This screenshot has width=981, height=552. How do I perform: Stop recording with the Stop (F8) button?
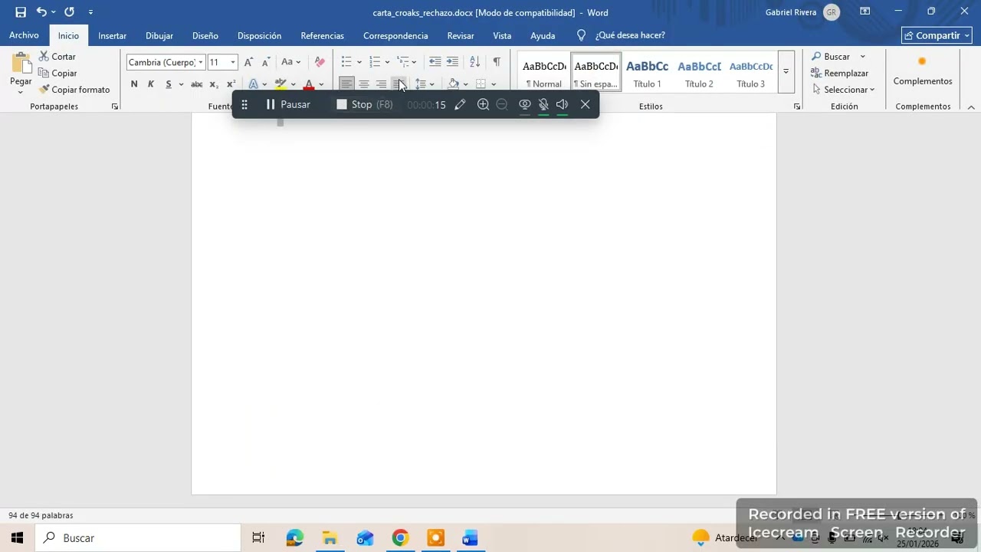[x=365, y=104]
